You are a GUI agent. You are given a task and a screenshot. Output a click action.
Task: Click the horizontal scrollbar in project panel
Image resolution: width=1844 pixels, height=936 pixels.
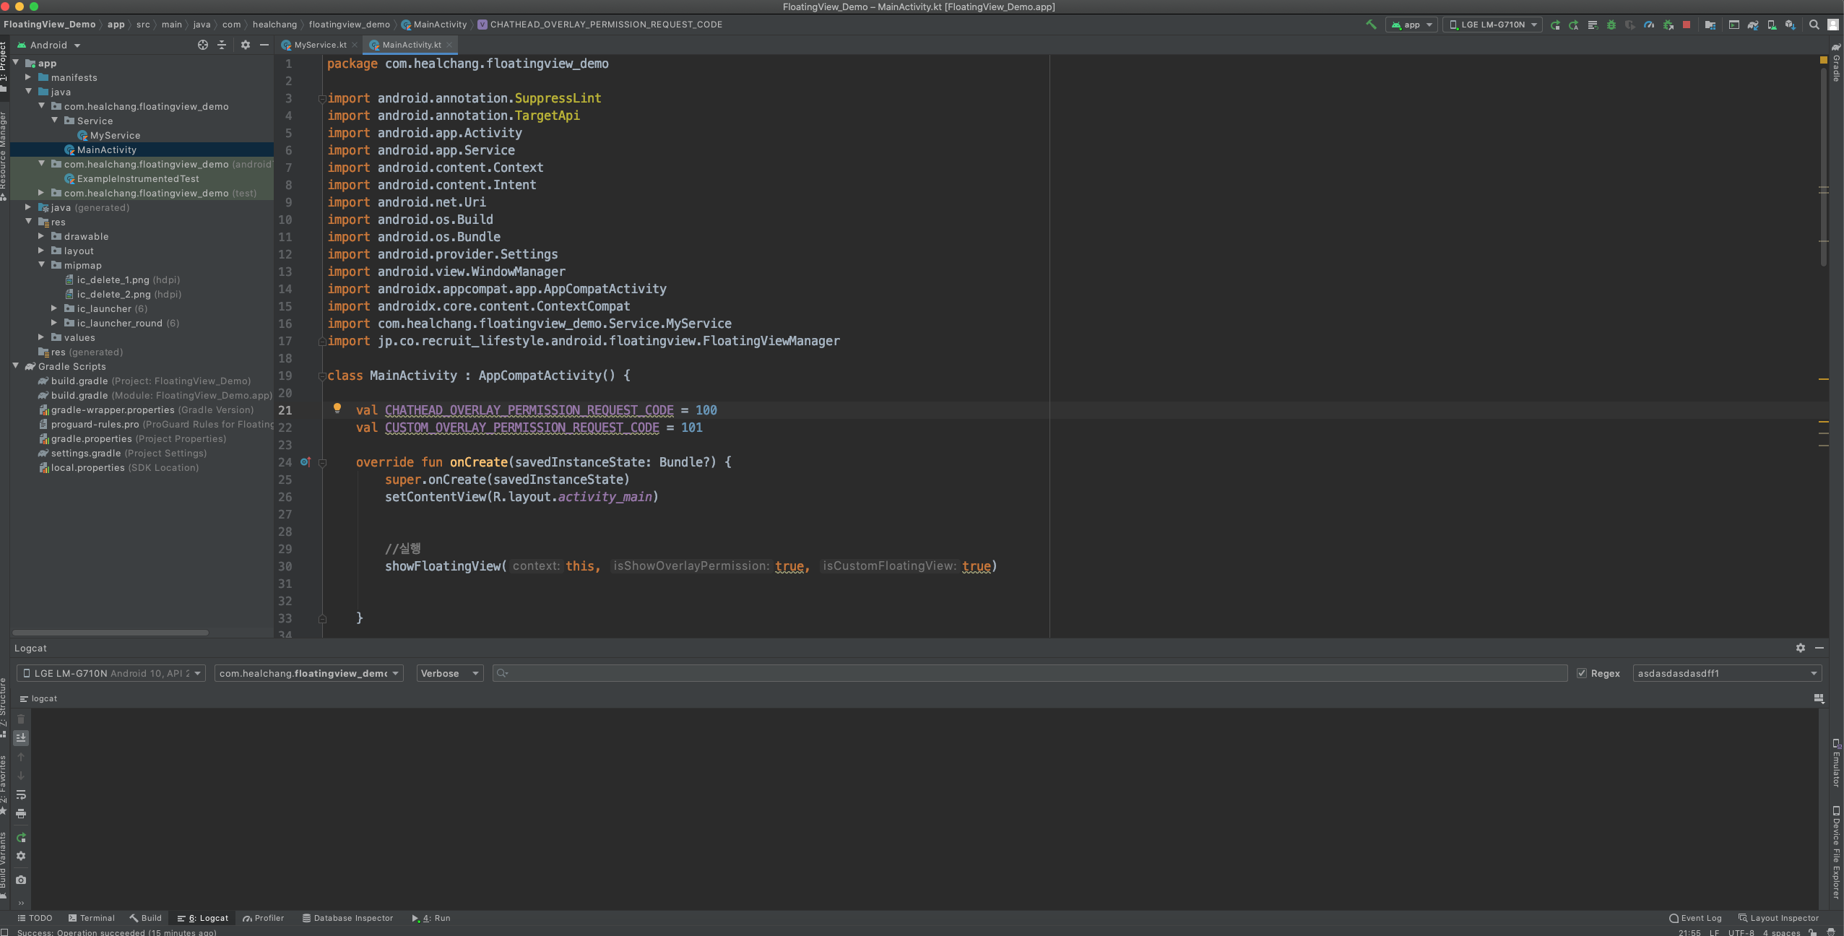[111, 633]
